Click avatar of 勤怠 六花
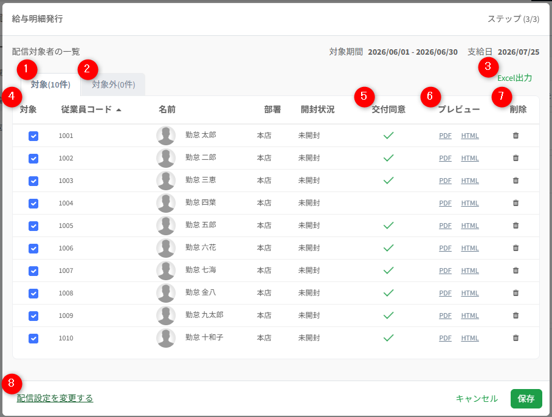This screenshot has height=417, width=552. (x=166, y=248)
